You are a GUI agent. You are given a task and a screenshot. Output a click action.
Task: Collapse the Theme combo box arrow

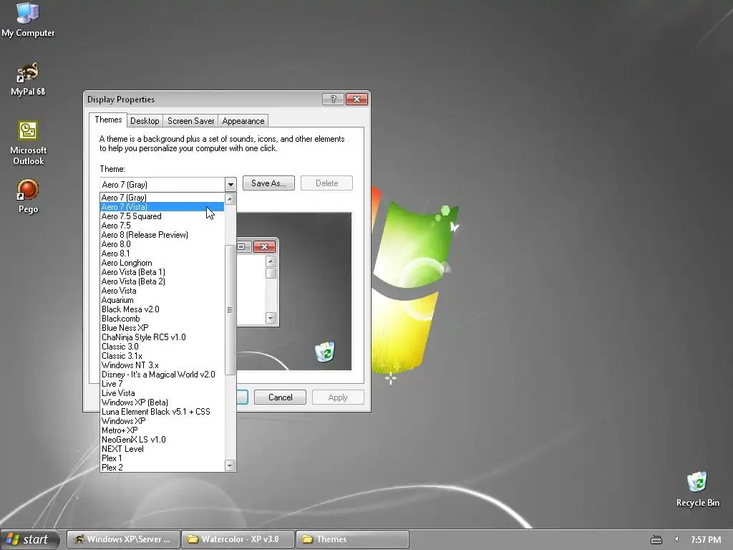point(230,184)
